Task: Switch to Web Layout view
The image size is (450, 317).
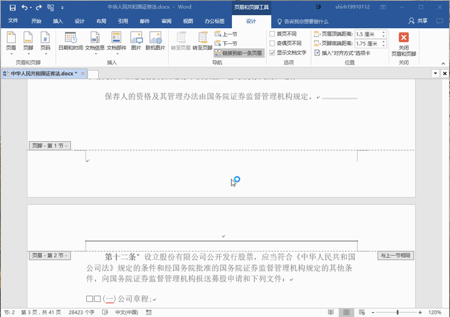Action: [362, 312]
